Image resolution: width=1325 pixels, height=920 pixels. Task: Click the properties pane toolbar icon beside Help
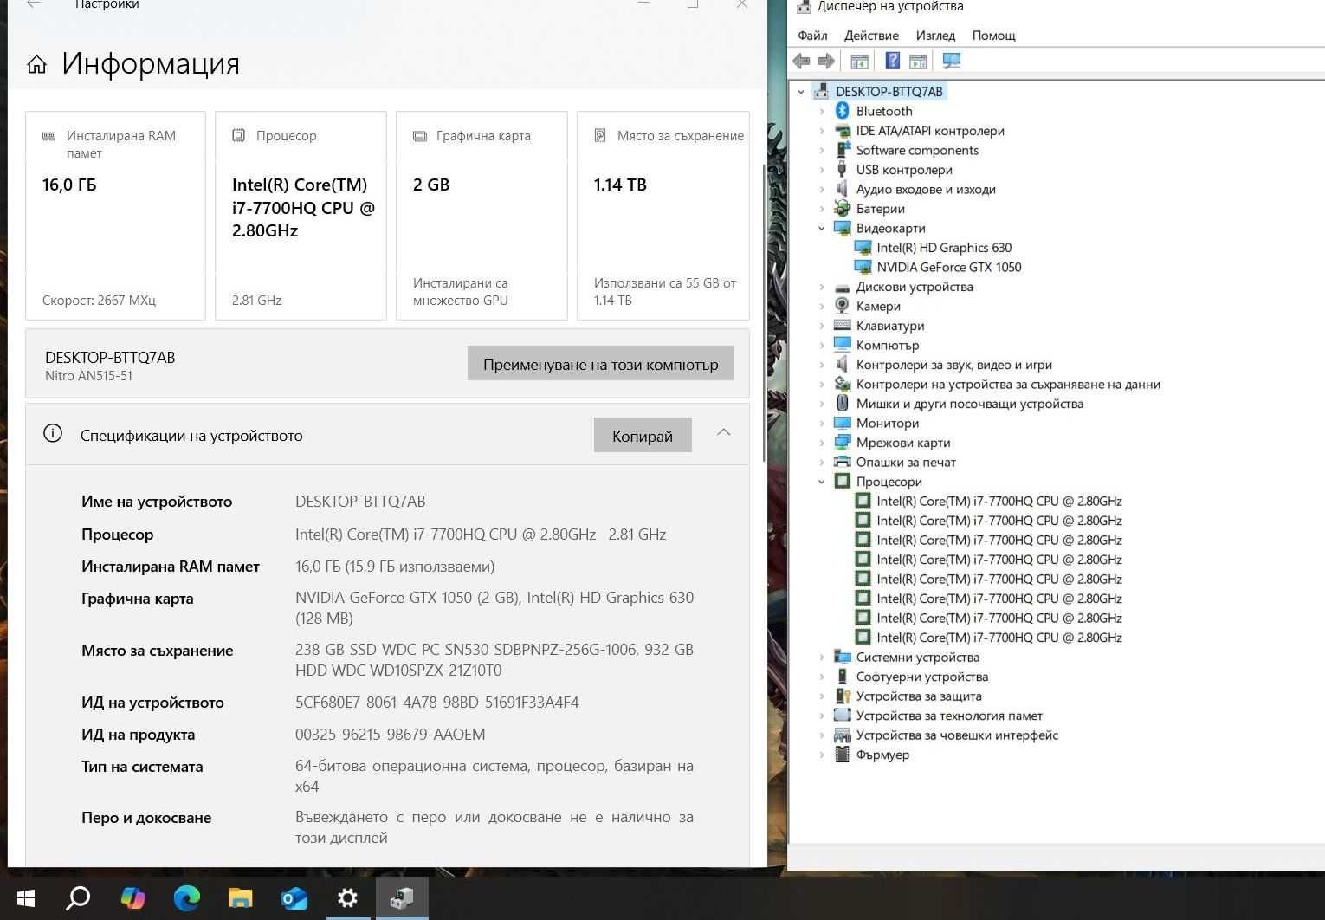(x=918, y=61)
